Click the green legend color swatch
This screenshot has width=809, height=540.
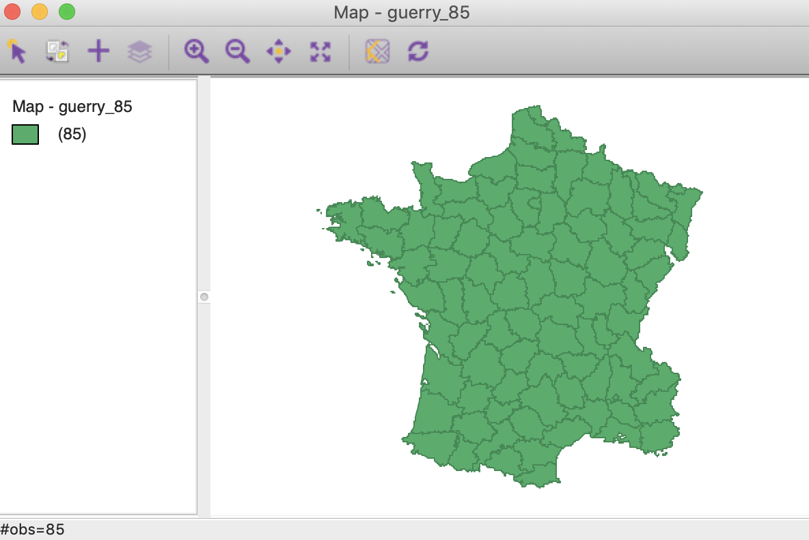25,134
